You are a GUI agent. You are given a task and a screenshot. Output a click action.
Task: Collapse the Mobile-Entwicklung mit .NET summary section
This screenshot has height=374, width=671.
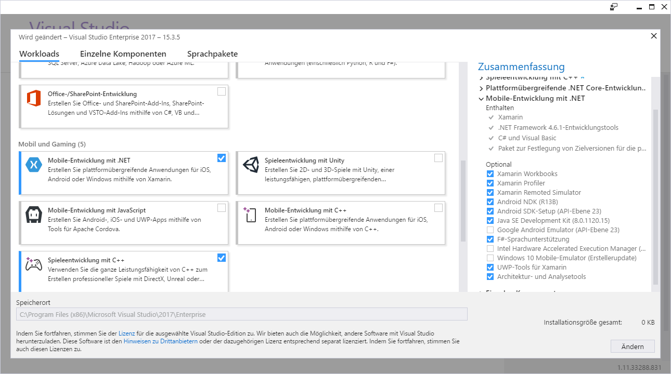tap(481, 99)
